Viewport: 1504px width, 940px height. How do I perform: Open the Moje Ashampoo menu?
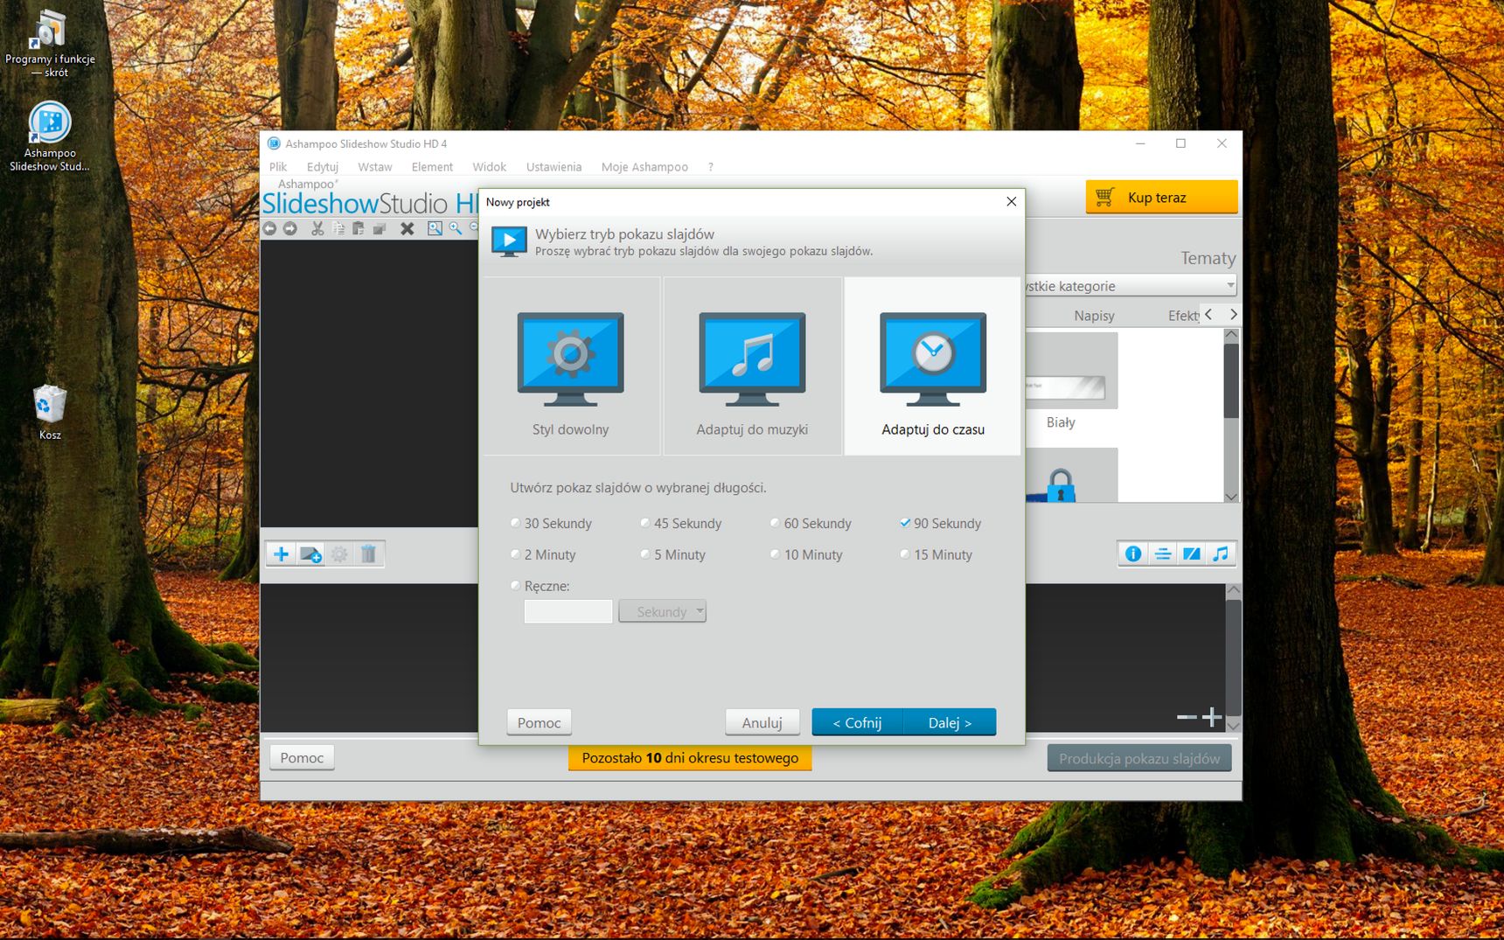tap(644, 167)
